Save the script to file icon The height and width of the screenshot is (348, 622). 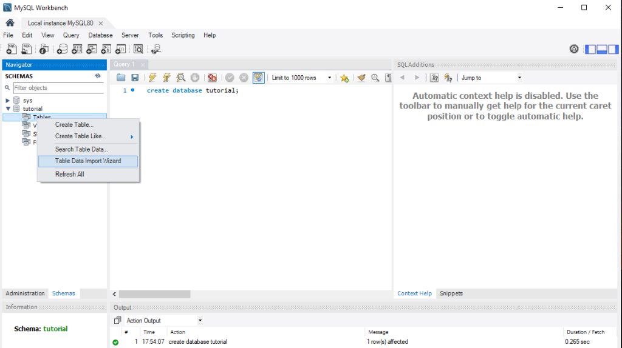135,78
